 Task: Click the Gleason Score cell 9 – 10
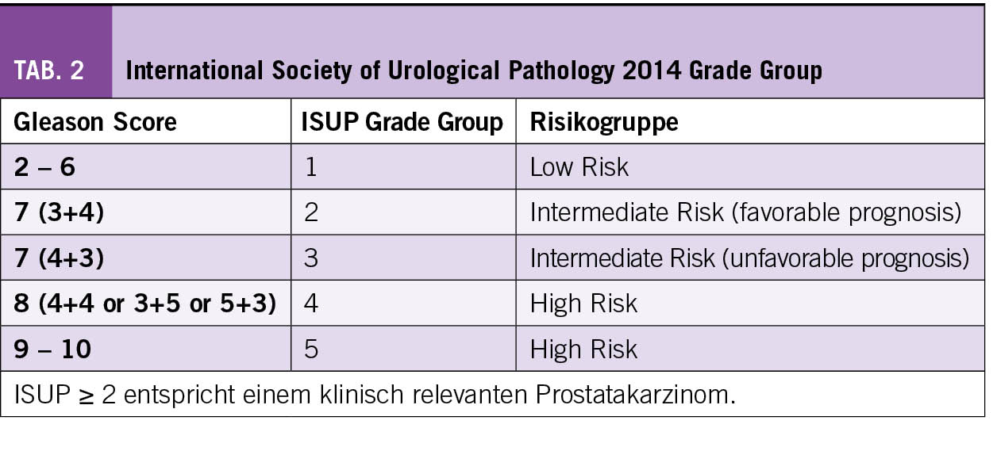[52, 349]
